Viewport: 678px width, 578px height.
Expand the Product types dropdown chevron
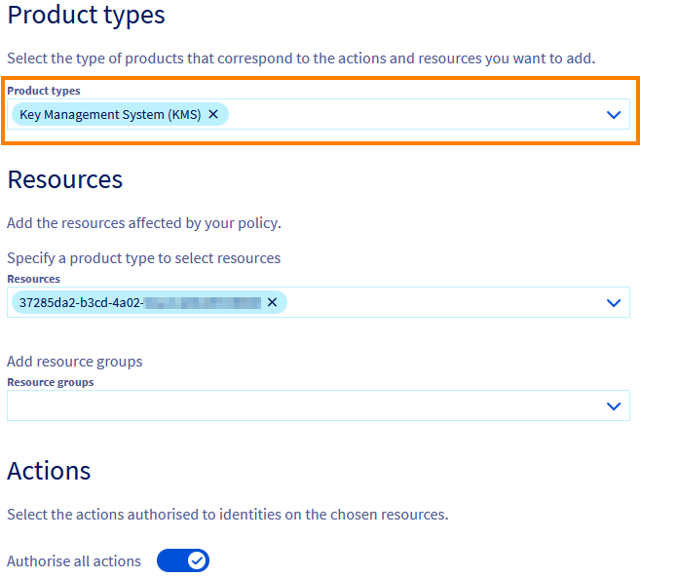pos(614,114)
